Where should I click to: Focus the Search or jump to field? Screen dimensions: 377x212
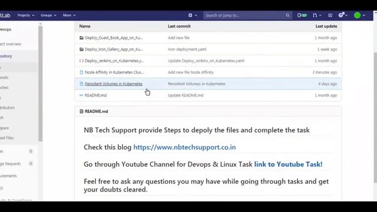[x=245, y=15]
